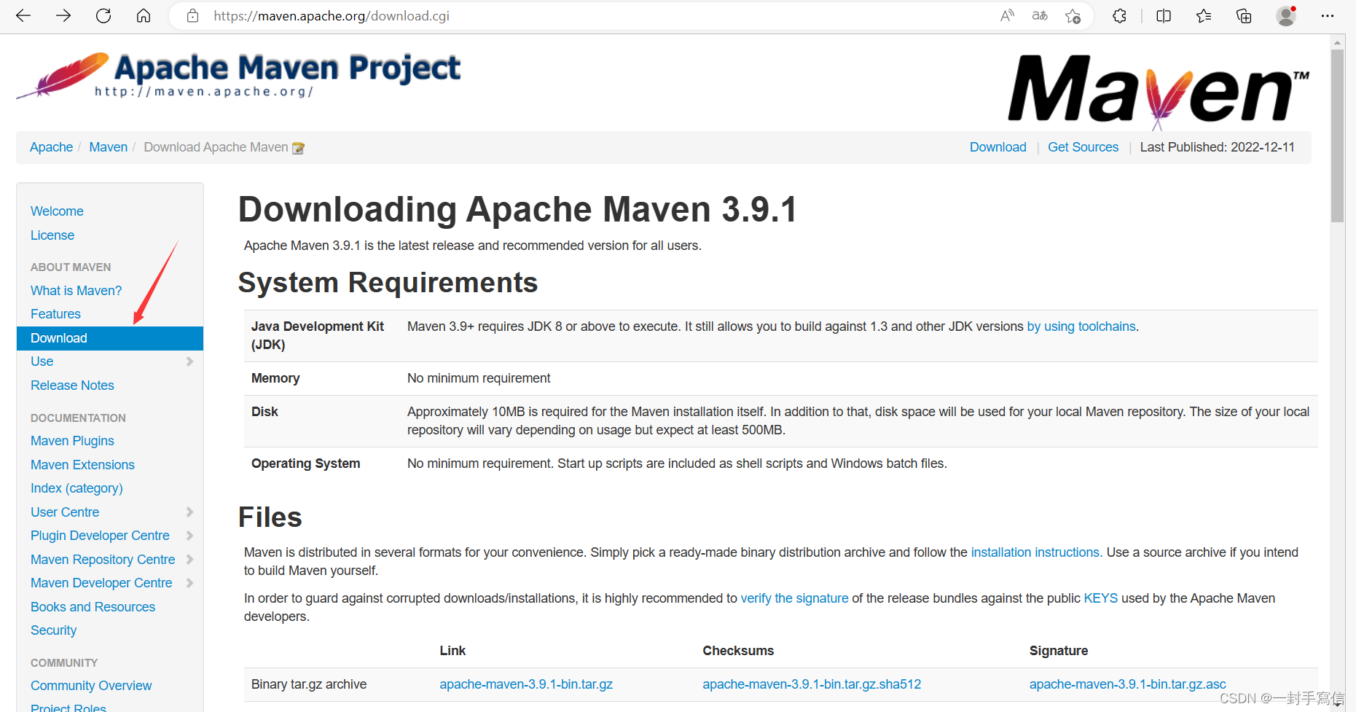Viewport: 1356px width, 712px height.
Task: Expand the Use submenu chevron
Action: 189,361
